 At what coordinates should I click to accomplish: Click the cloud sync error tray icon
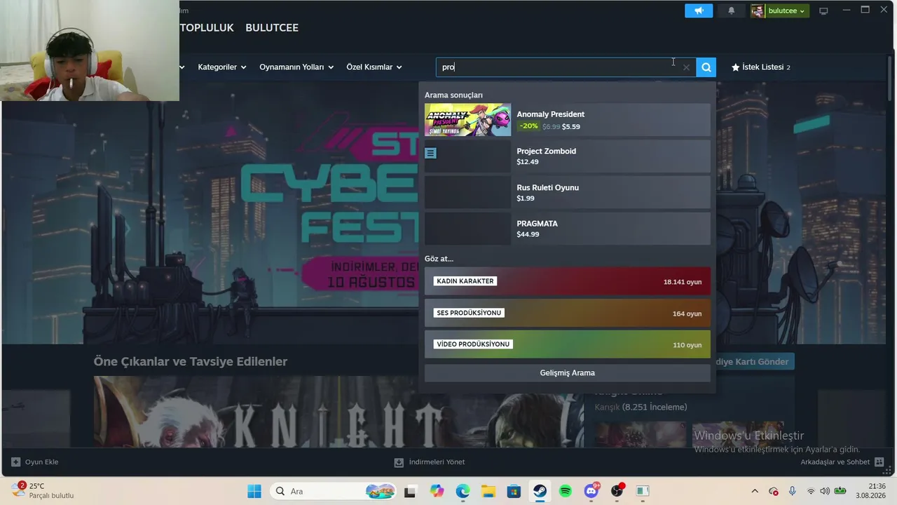click(x=774, y=491)
